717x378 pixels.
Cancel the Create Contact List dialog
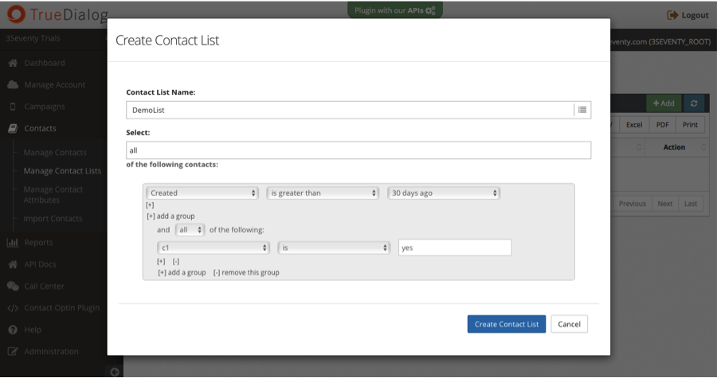[569, 324]
